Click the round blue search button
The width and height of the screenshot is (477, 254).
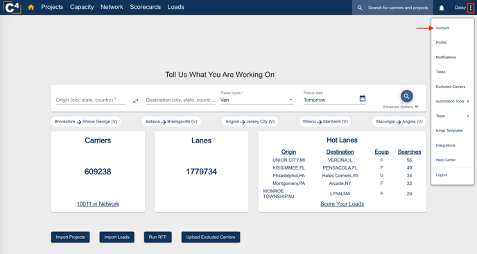[407, 96]
